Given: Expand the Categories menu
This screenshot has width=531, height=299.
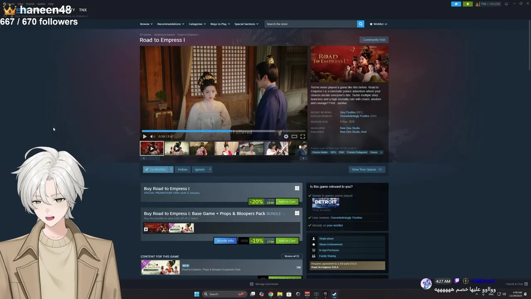Looking at the screenshot, I should coord(197,24).
